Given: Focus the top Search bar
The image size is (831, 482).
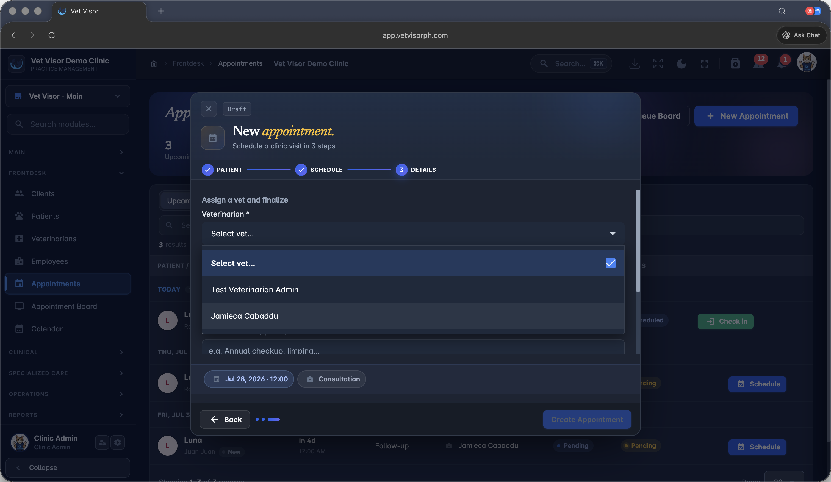Looking at the screenshot, I should click(571, 63).
